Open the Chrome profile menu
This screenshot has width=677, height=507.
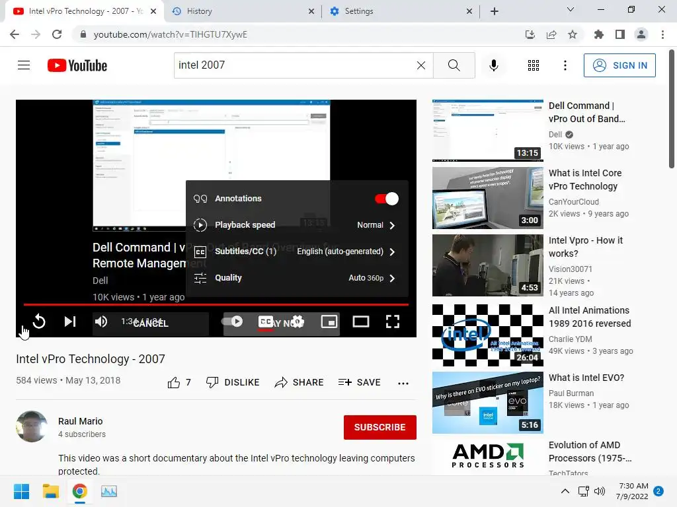coord(641,34)
